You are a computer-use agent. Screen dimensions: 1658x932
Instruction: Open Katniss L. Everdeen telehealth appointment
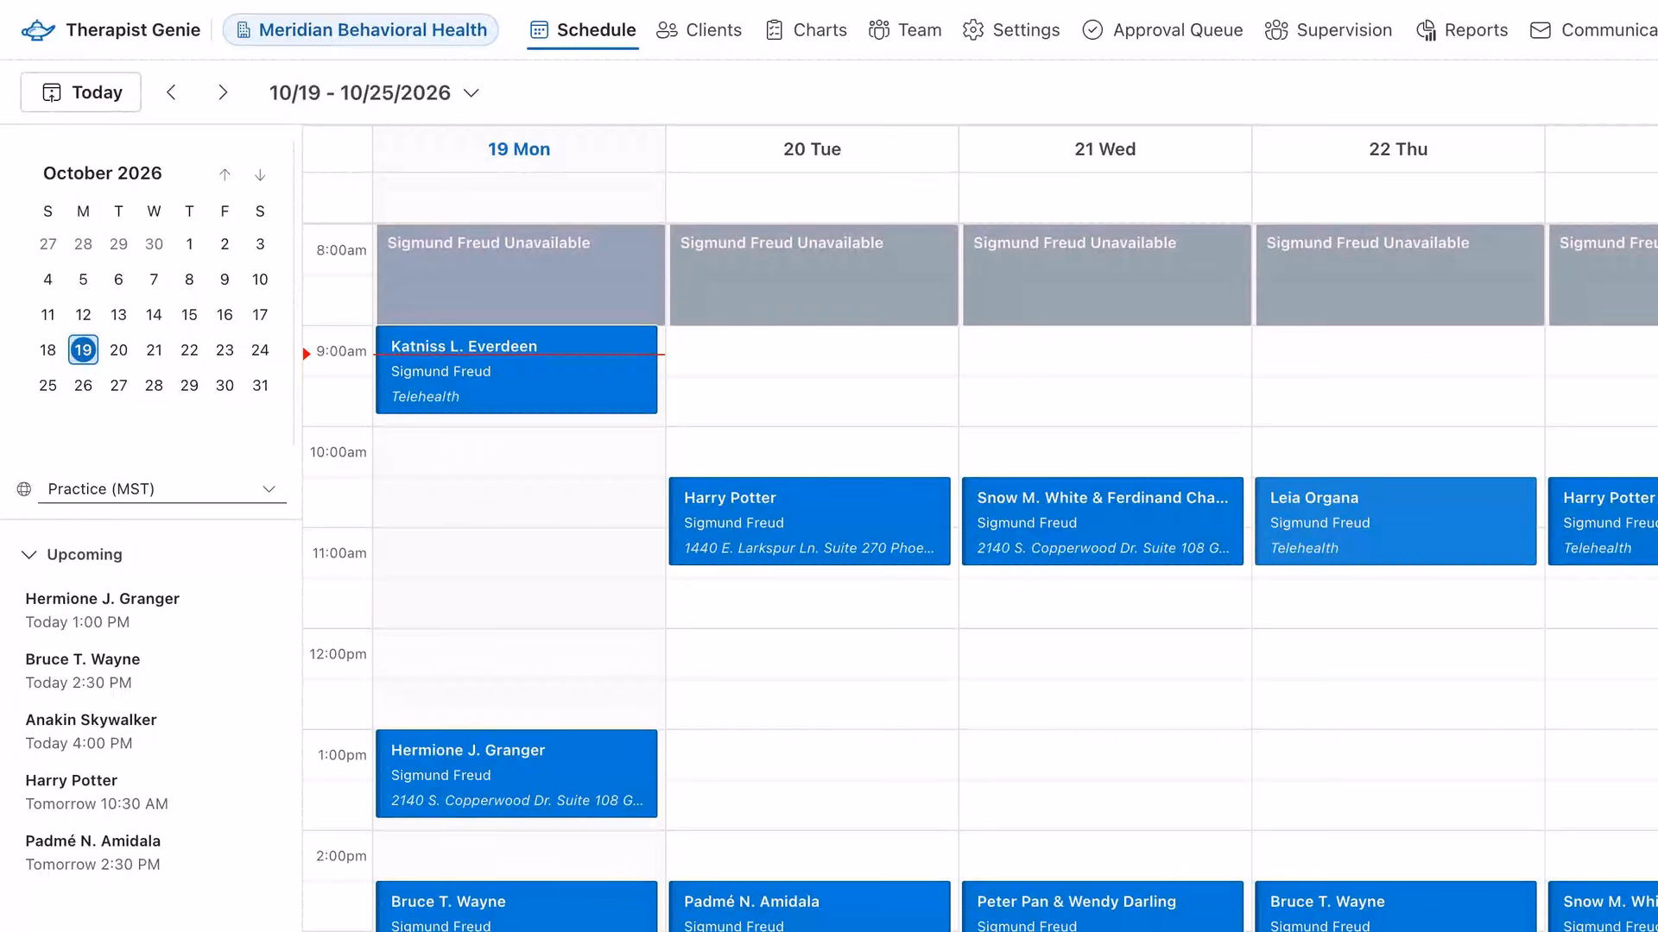(x=516, y=370)
